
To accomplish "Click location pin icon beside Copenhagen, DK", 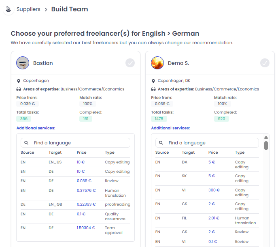I will [153, 81].
